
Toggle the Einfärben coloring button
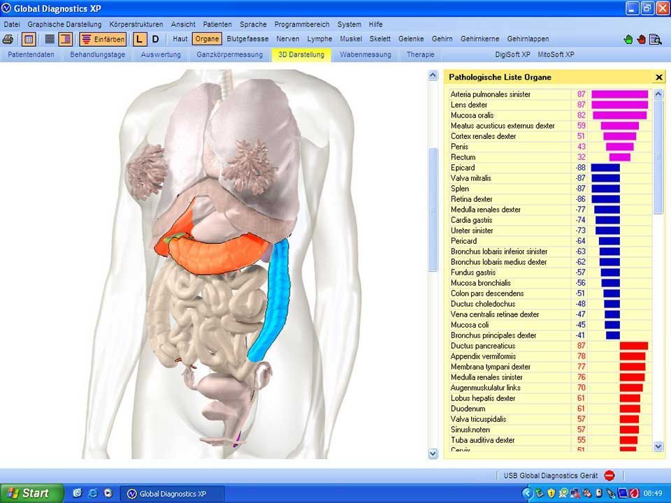(x=103, y=39)
